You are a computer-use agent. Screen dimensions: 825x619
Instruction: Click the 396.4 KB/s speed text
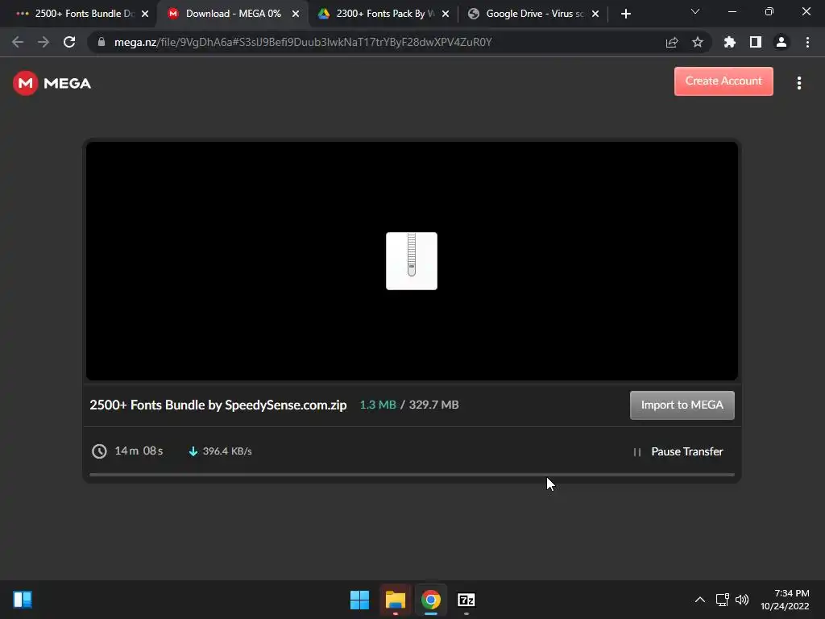227,451
